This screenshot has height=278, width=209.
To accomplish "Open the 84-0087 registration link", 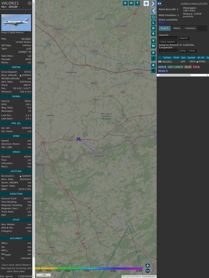I will (x=26, y=39).
